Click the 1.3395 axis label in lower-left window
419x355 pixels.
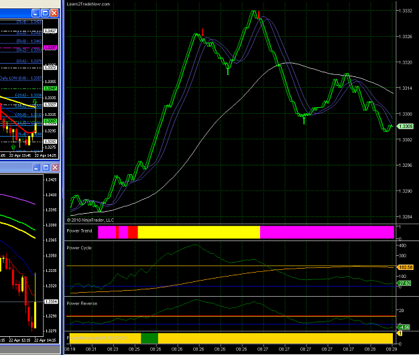point(51,210)
